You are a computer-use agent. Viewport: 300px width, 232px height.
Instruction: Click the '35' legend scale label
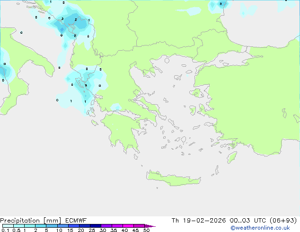point(114,230)
